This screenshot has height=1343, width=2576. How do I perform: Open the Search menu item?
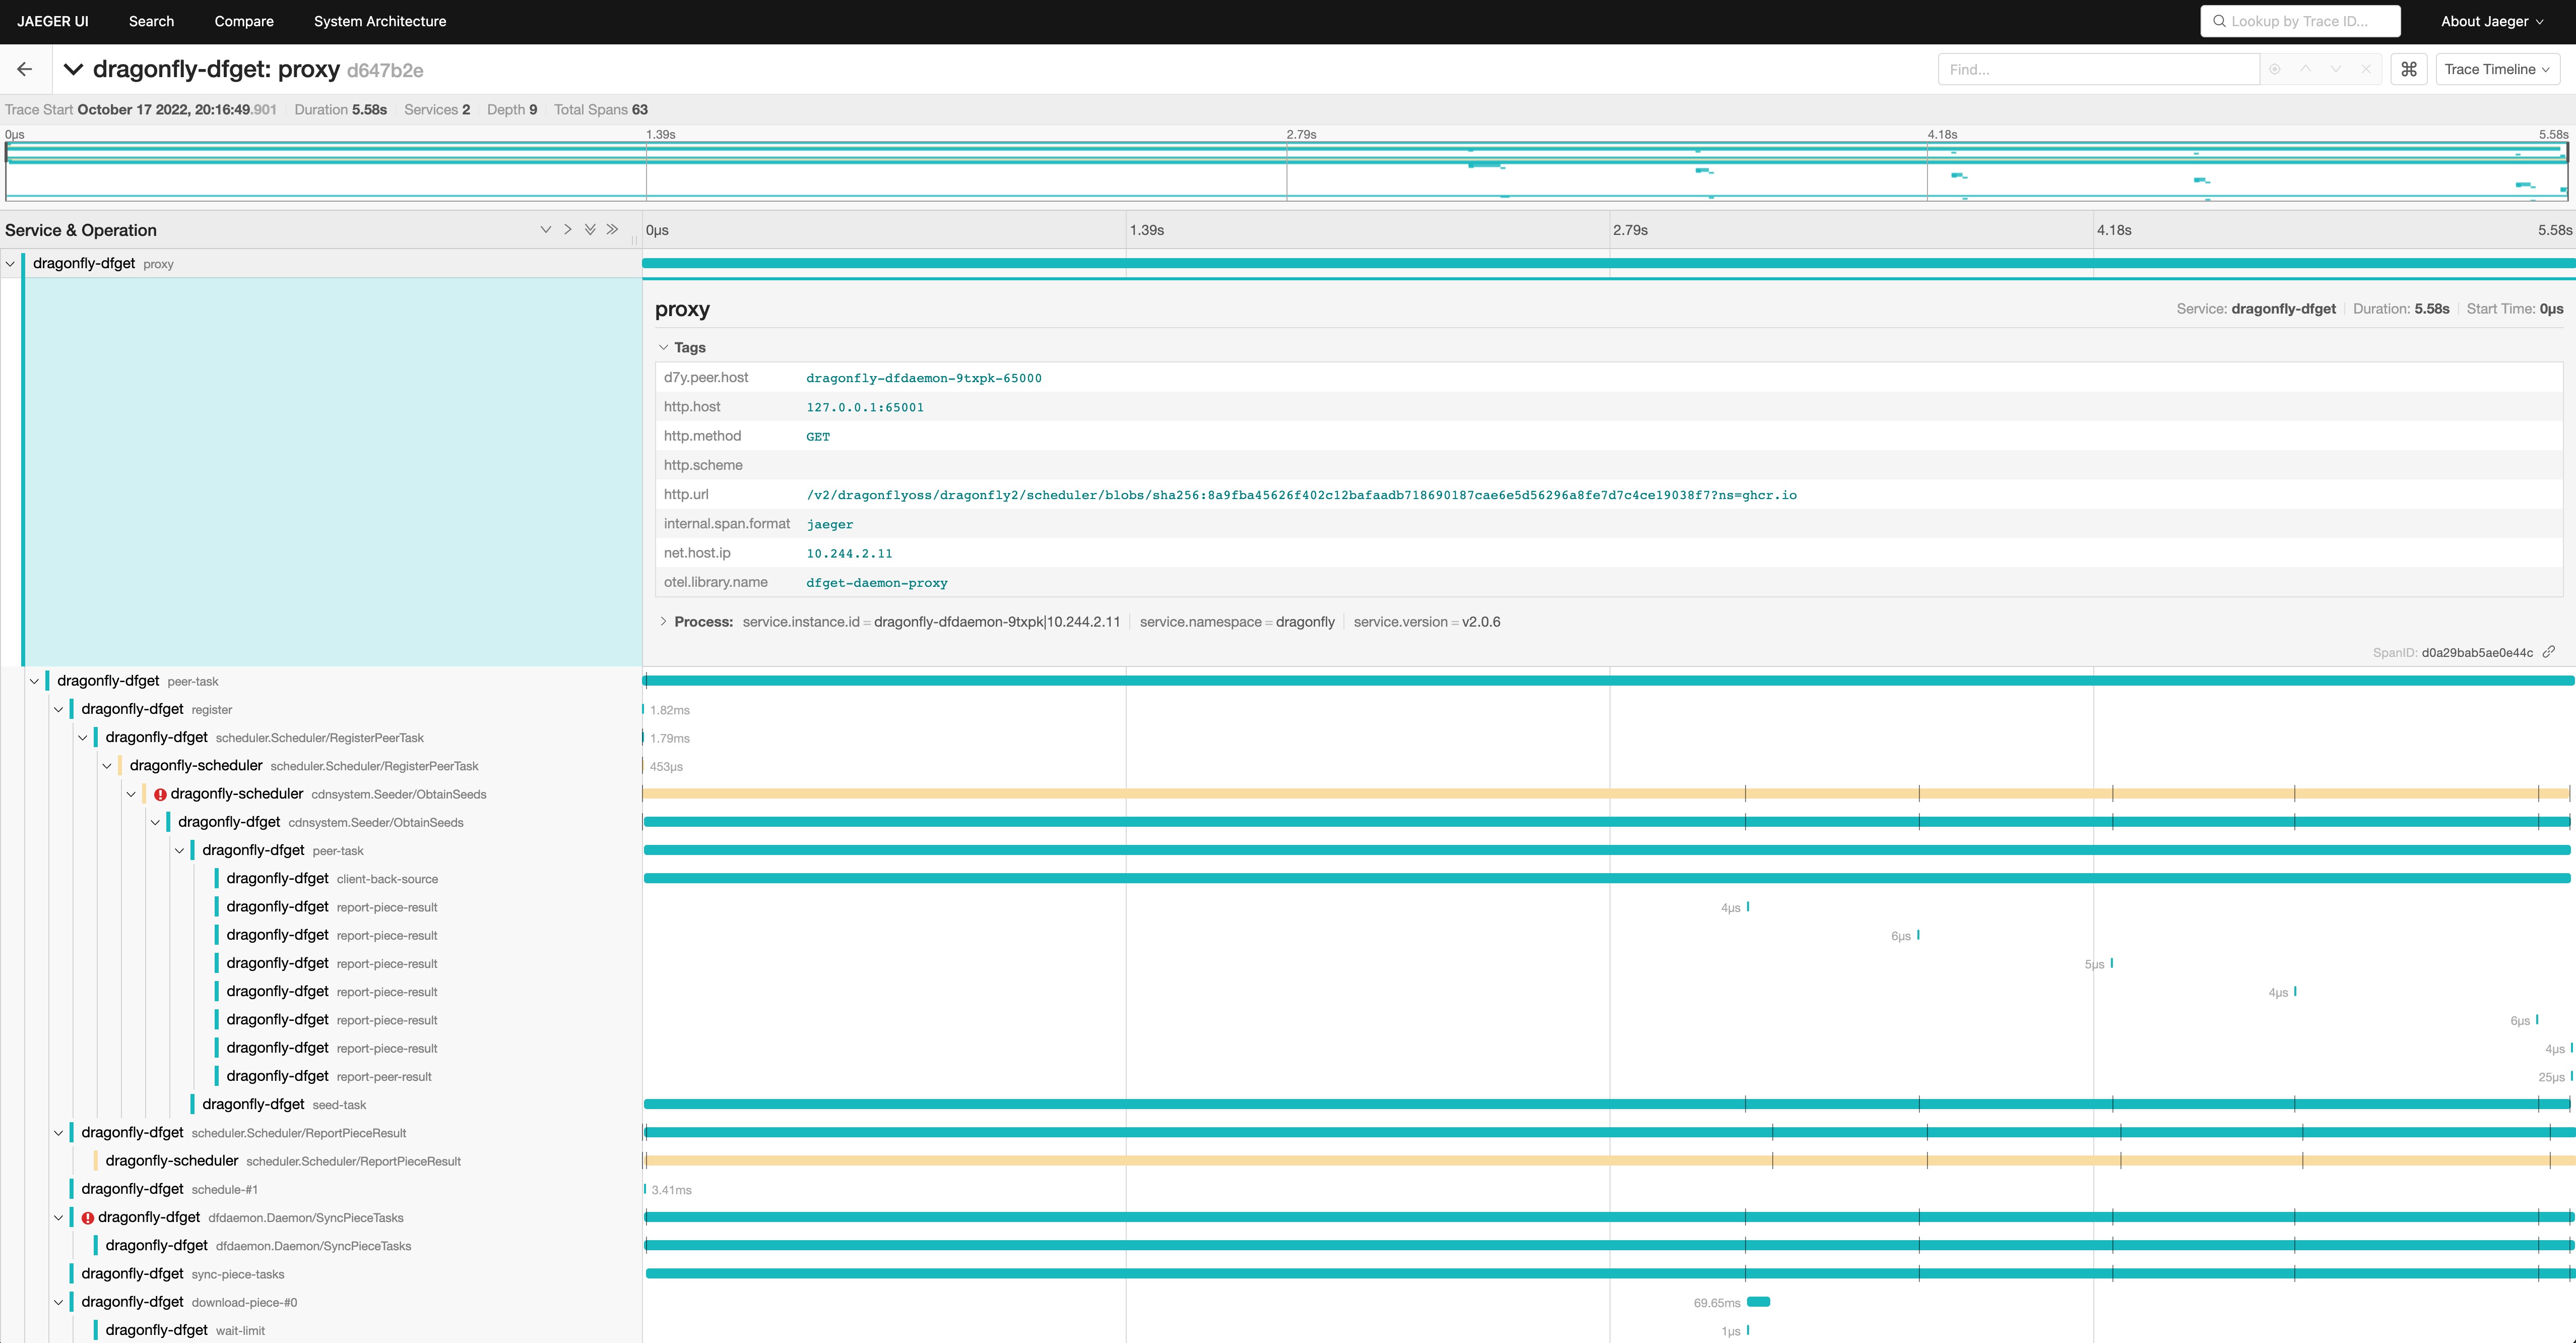coord(150,21)
